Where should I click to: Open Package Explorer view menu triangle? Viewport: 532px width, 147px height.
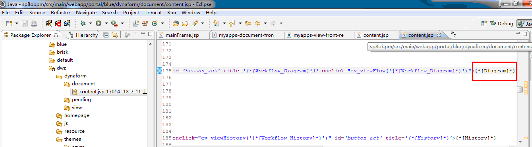pyautogui.click(x=135, y=34)
